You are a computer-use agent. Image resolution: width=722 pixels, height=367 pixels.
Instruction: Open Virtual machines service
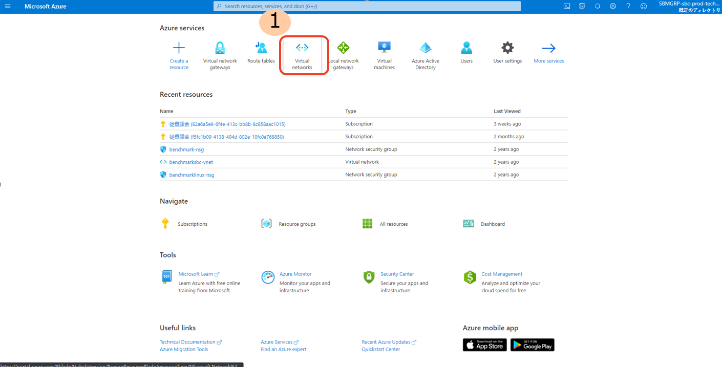(x=384, y=56)
